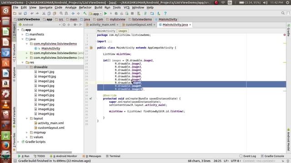Expand Gradle Scripts node

(18, 142)
